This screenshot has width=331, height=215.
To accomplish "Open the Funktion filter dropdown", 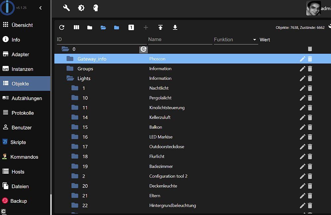I will 255,40.
